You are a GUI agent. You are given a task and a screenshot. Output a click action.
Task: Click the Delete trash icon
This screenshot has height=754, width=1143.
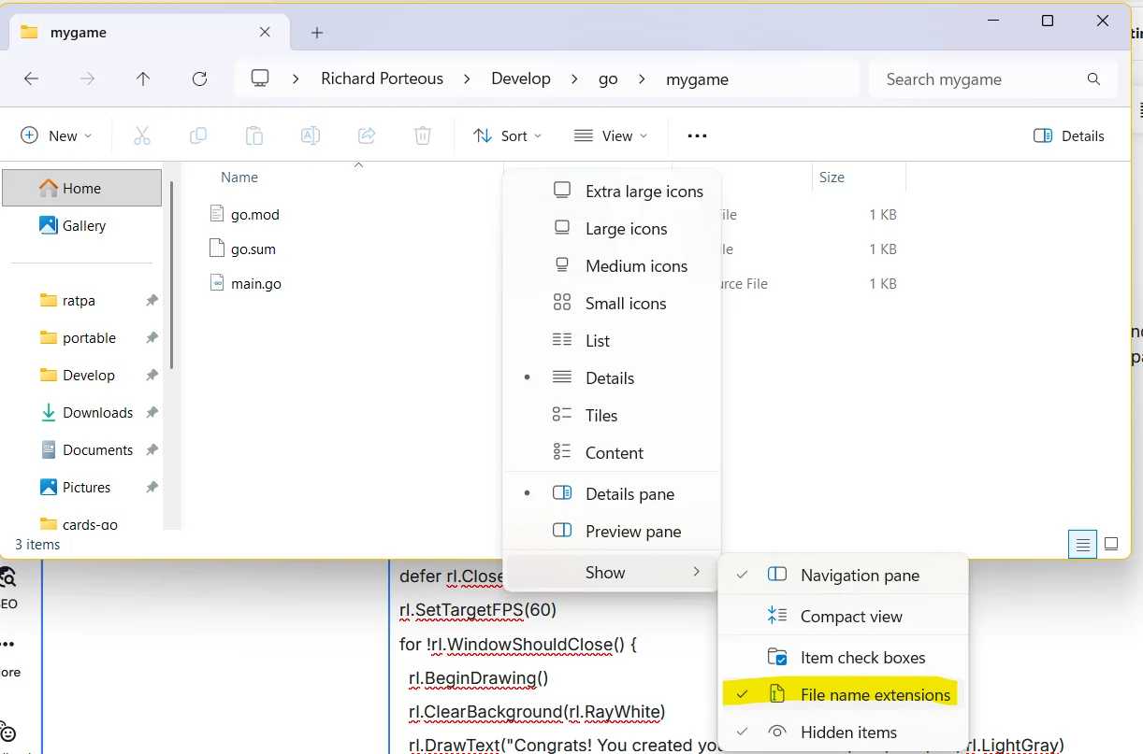click(422, 135)
